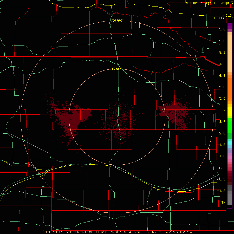Click the 5.8 value on the color scale
This screenshot has height=234, width=234.
[x=222, y=87]
